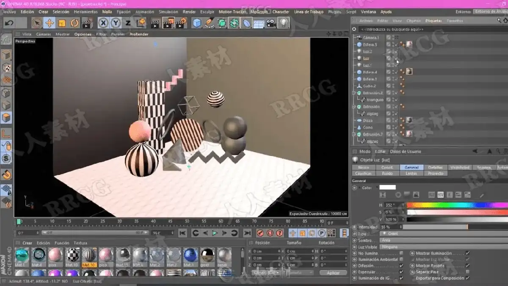This screenshot has height=286, width=508.
Task: Add a cube primitive from the toolbar
Action: [x=197, y=23]
